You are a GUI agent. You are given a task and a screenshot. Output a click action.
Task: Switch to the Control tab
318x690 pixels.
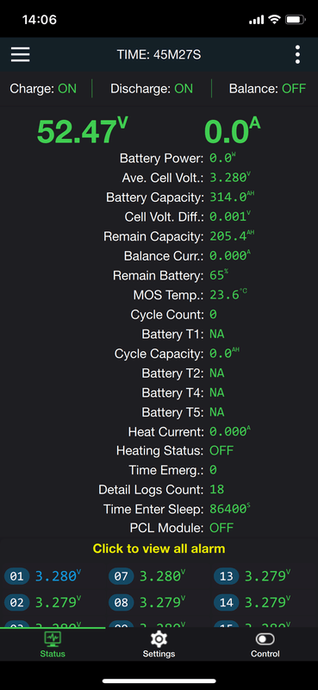pyautogui.click(x=265, y=644)
